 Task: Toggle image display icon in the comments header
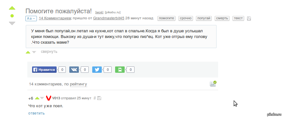(213, 84)
